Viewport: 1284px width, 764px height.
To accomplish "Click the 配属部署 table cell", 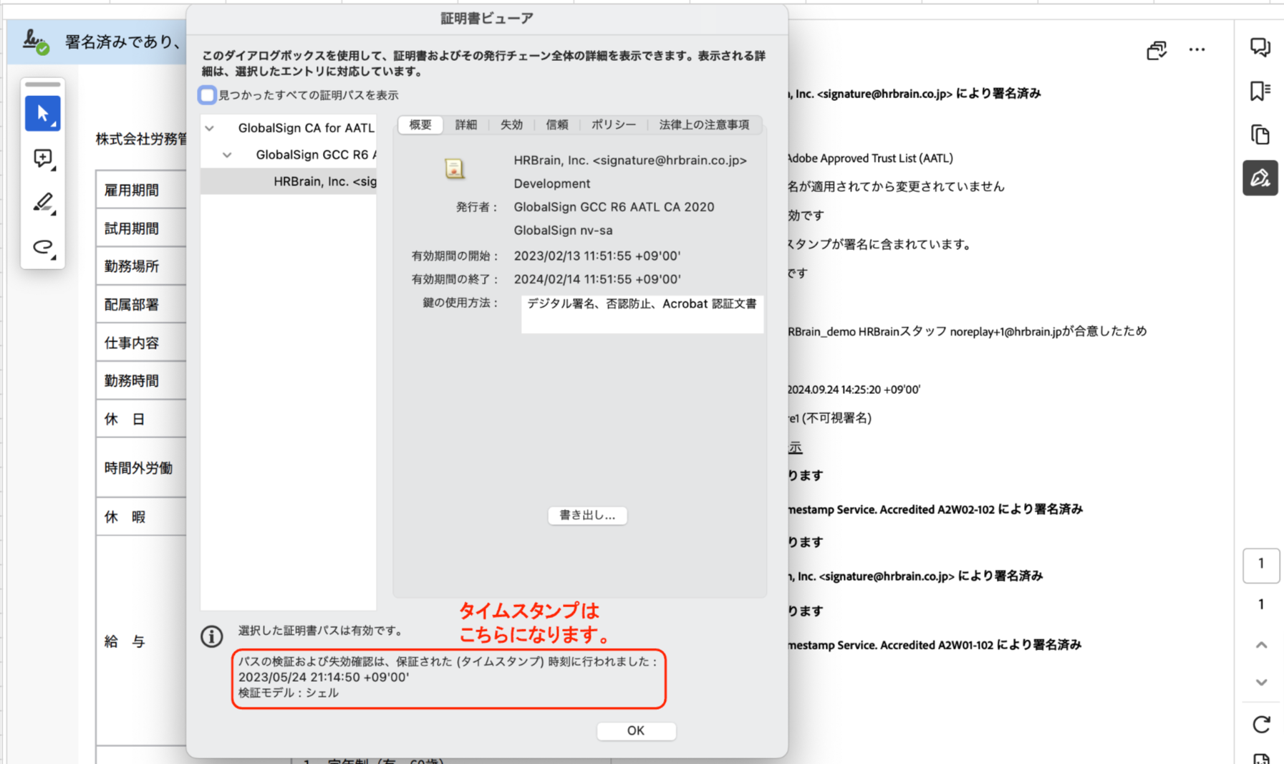I will pyautogui.click(x=141, y=304).
